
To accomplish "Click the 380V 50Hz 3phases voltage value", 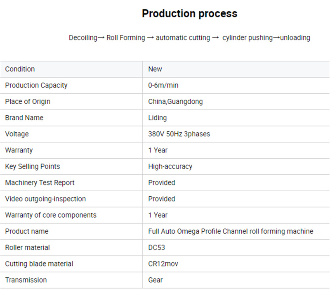I will [x=179, y=134].
